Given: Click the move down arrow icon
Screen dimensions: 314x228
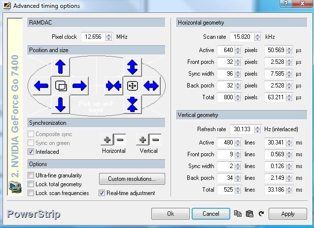Looking at the screenshot, I should (x=60, y=104).
